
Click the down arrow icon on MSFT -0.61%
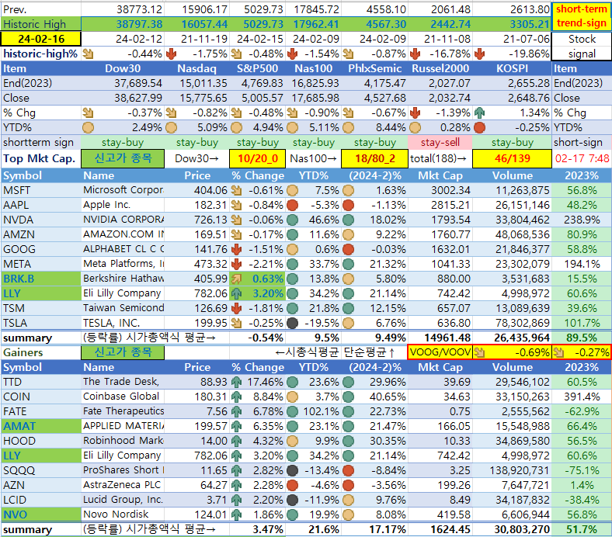(236, 190)
